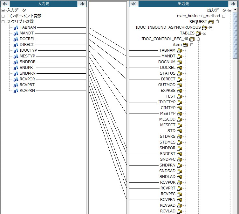Click the TABLES folder icon

(198, 33)
